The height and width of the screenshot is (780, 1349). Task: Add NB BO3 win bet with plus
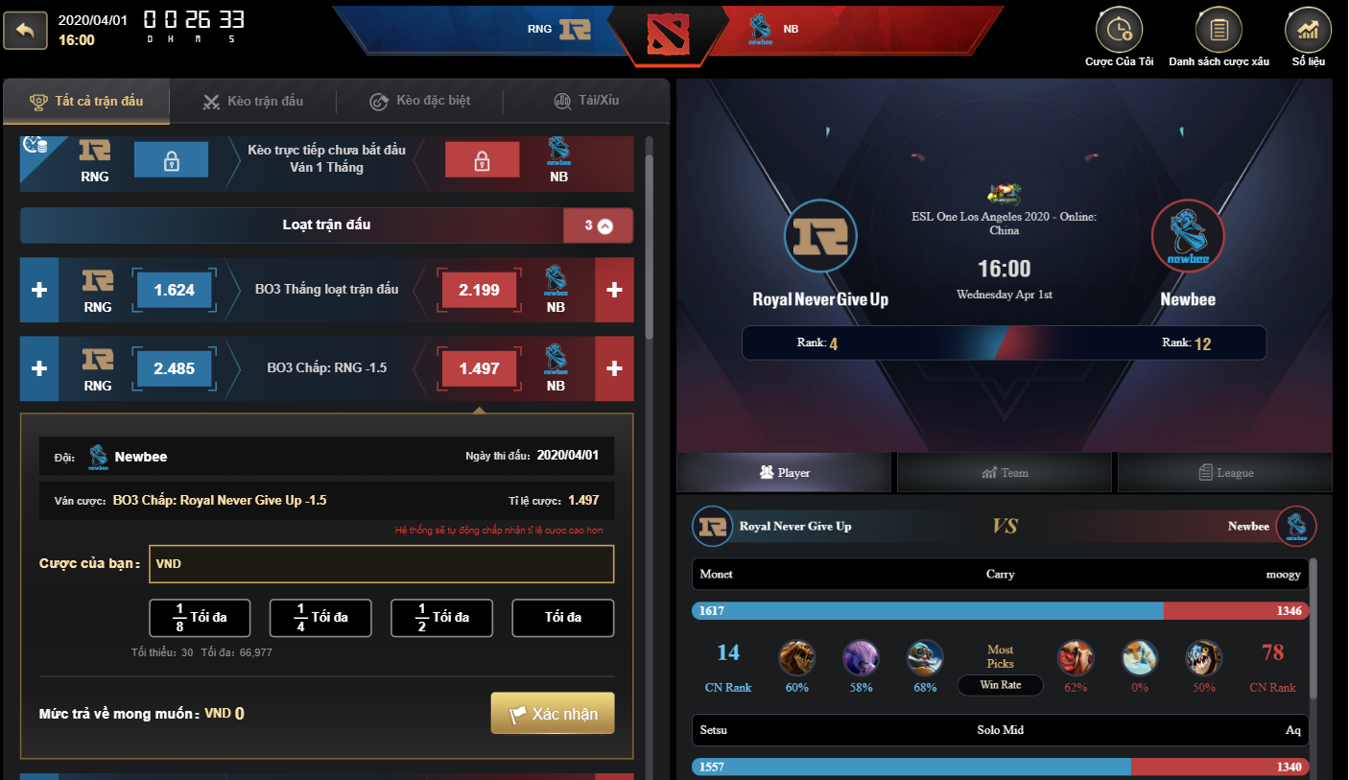pos(615,290)
